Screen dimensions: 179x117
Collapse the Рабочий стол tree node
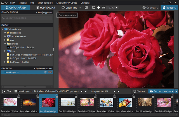click(2, 29)
